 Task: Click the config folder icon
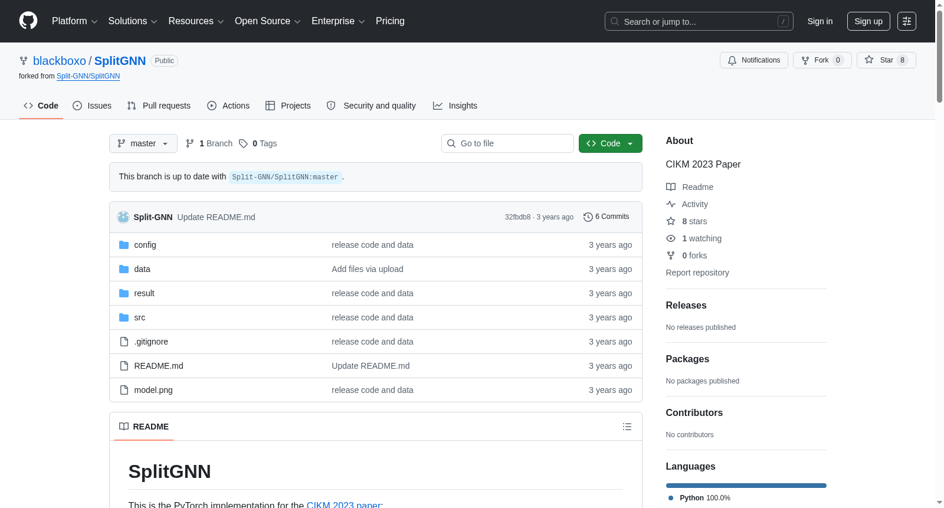(124, 245)
